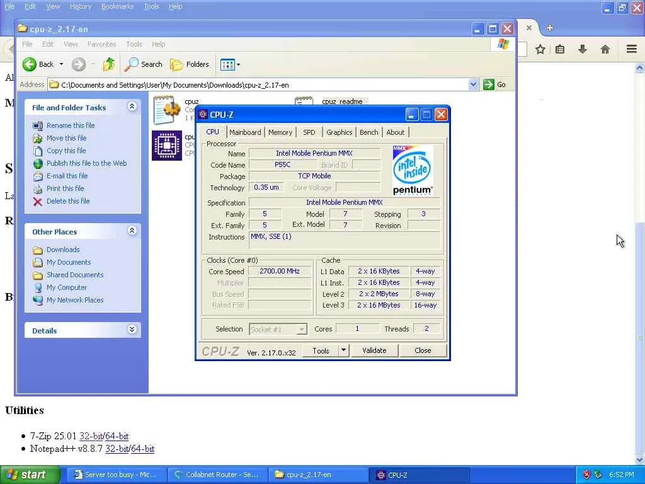Open the Downloads folder link
Viewport: 645px width, 484px height.
tap(63, 250)
